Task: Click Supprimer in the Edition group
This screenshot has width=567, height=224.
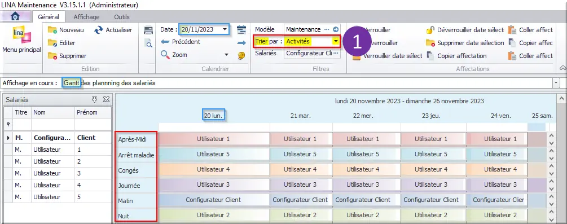Action: pos(67,56)
